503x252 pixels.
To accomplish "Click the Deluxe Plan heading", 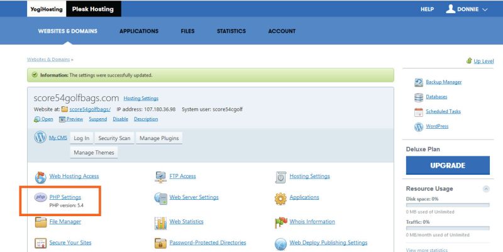I will click(423, 149).
